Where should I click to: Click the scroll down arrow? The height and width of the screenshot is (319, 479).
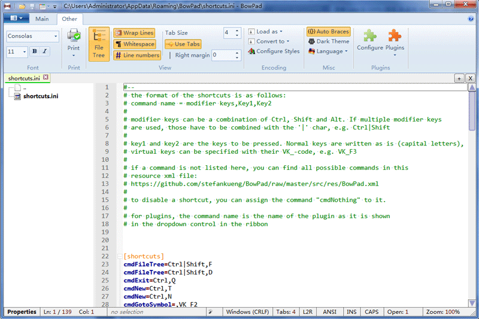pyautogui.click(x=472, y=303)
